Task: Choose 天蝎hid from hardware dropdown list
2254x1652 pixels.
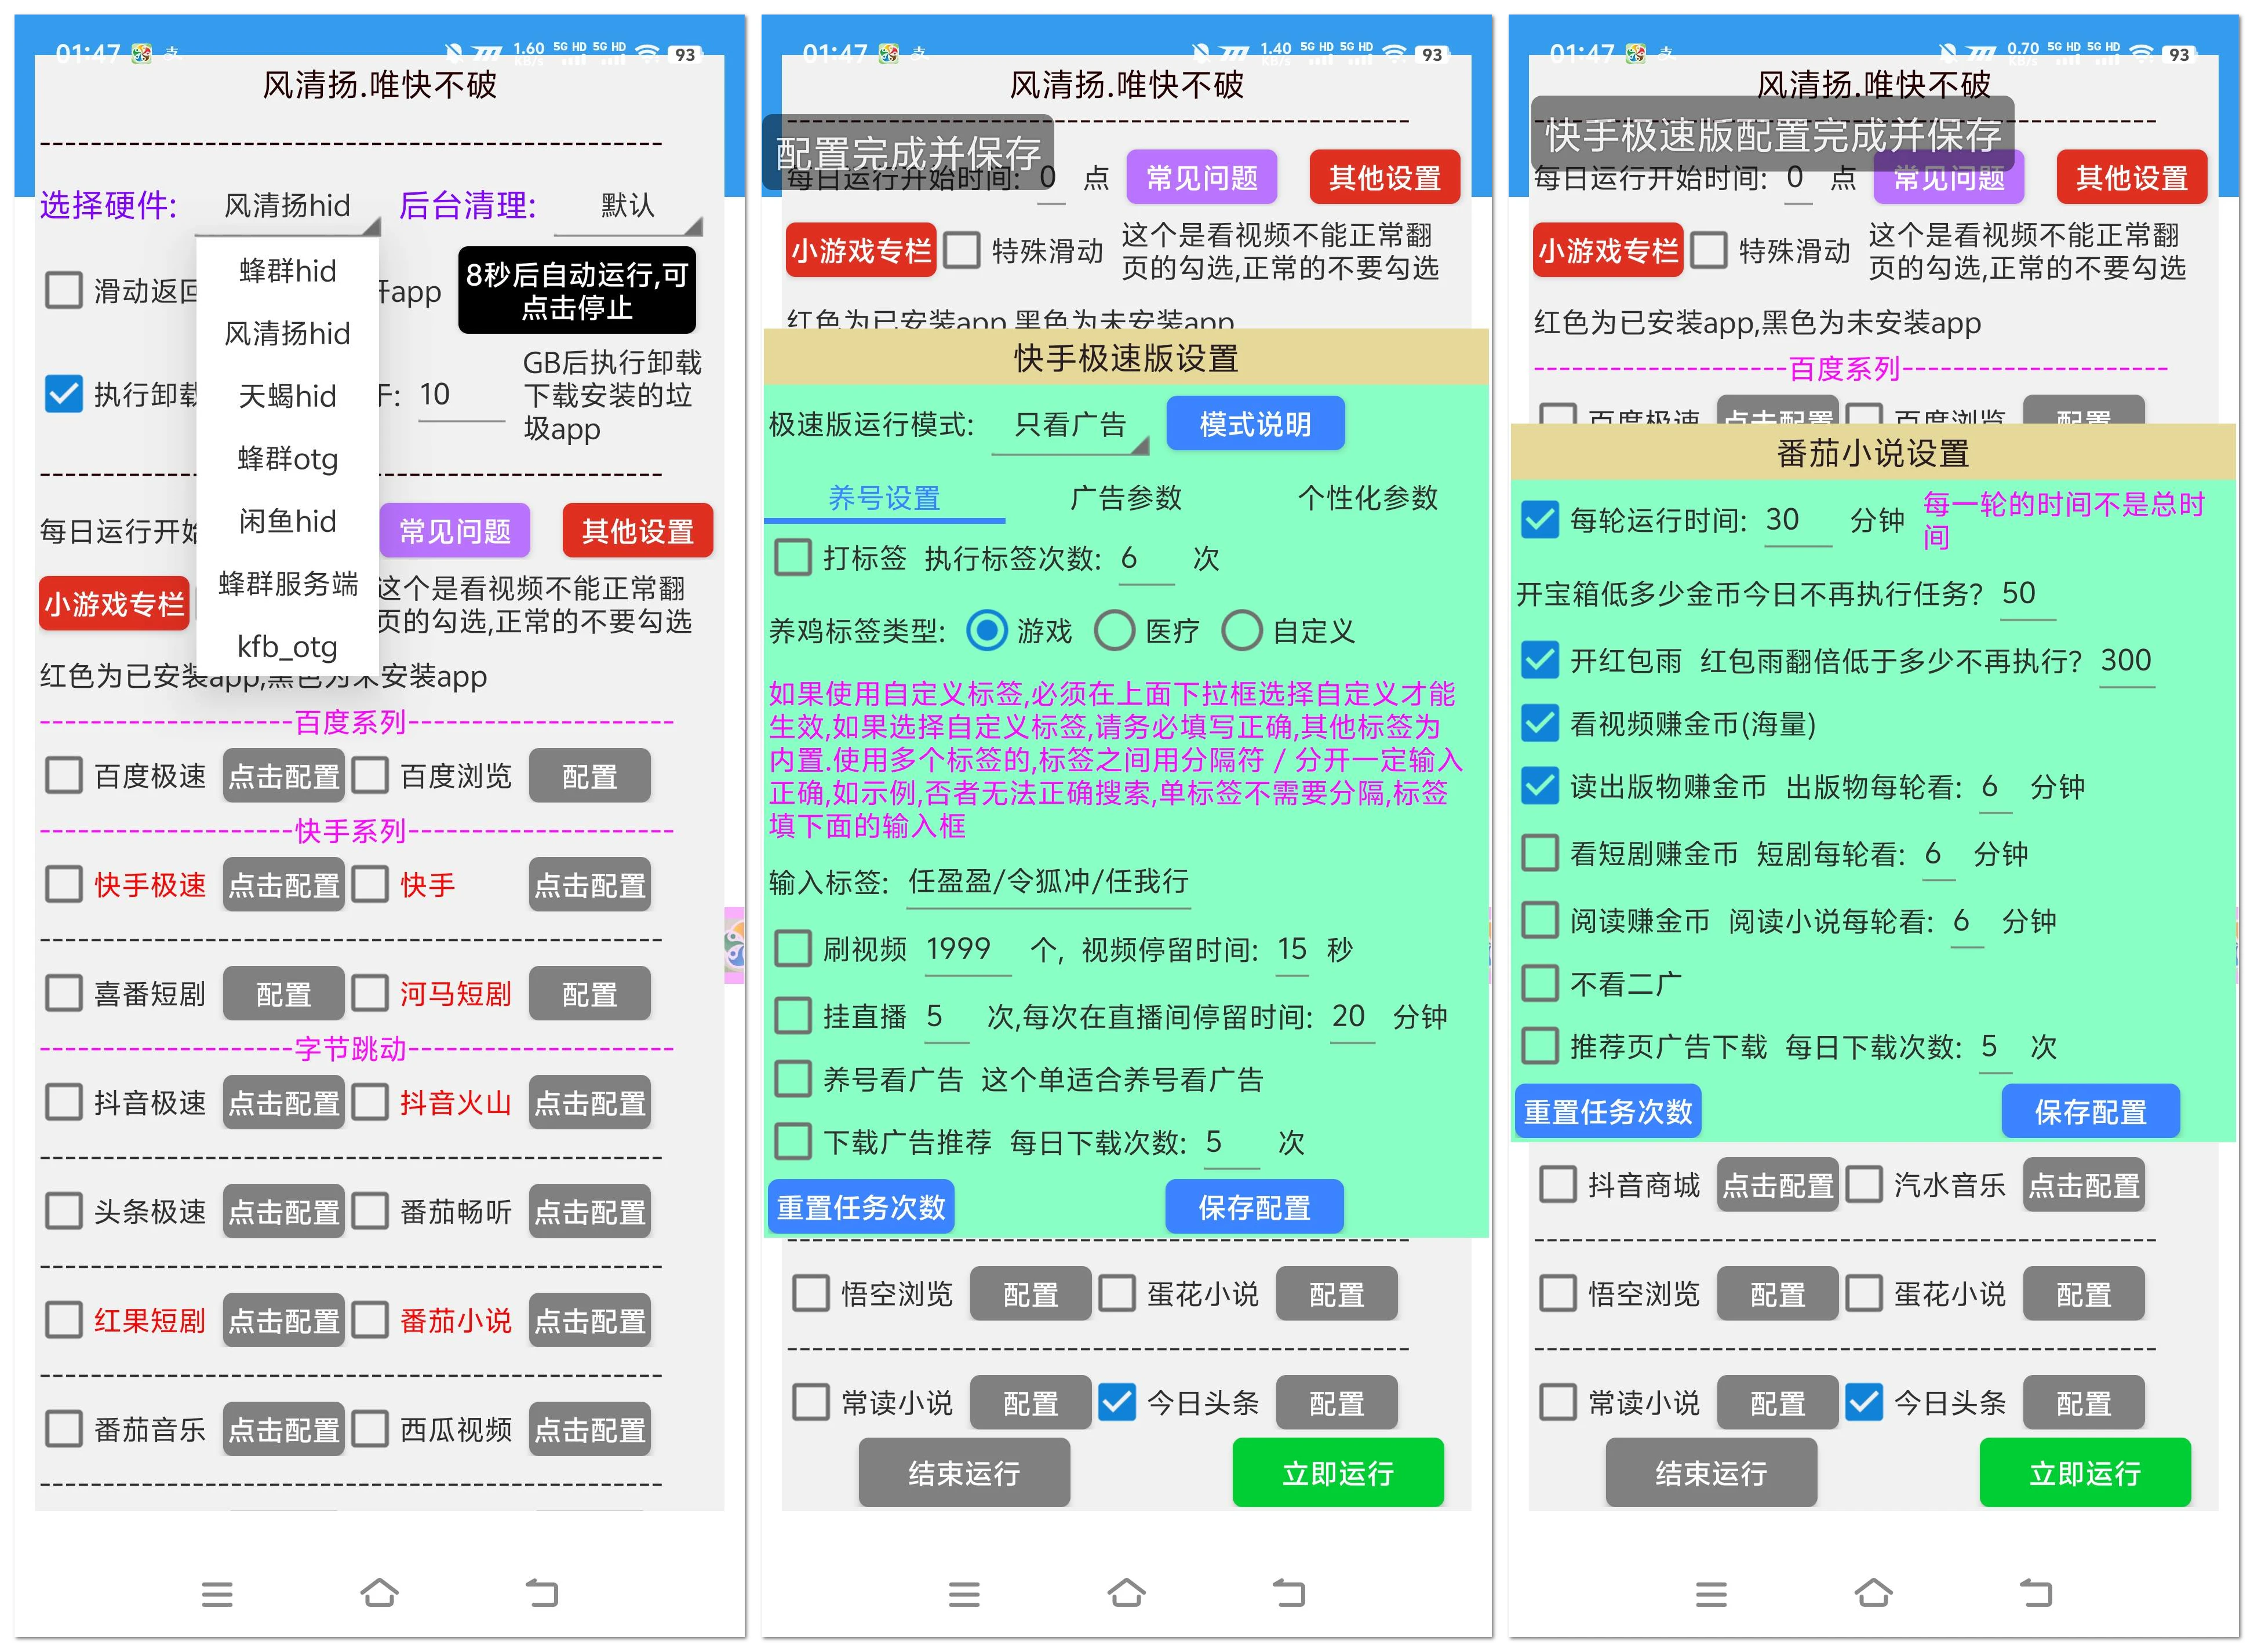Action: pyautogui.click(x=287, y=396)
